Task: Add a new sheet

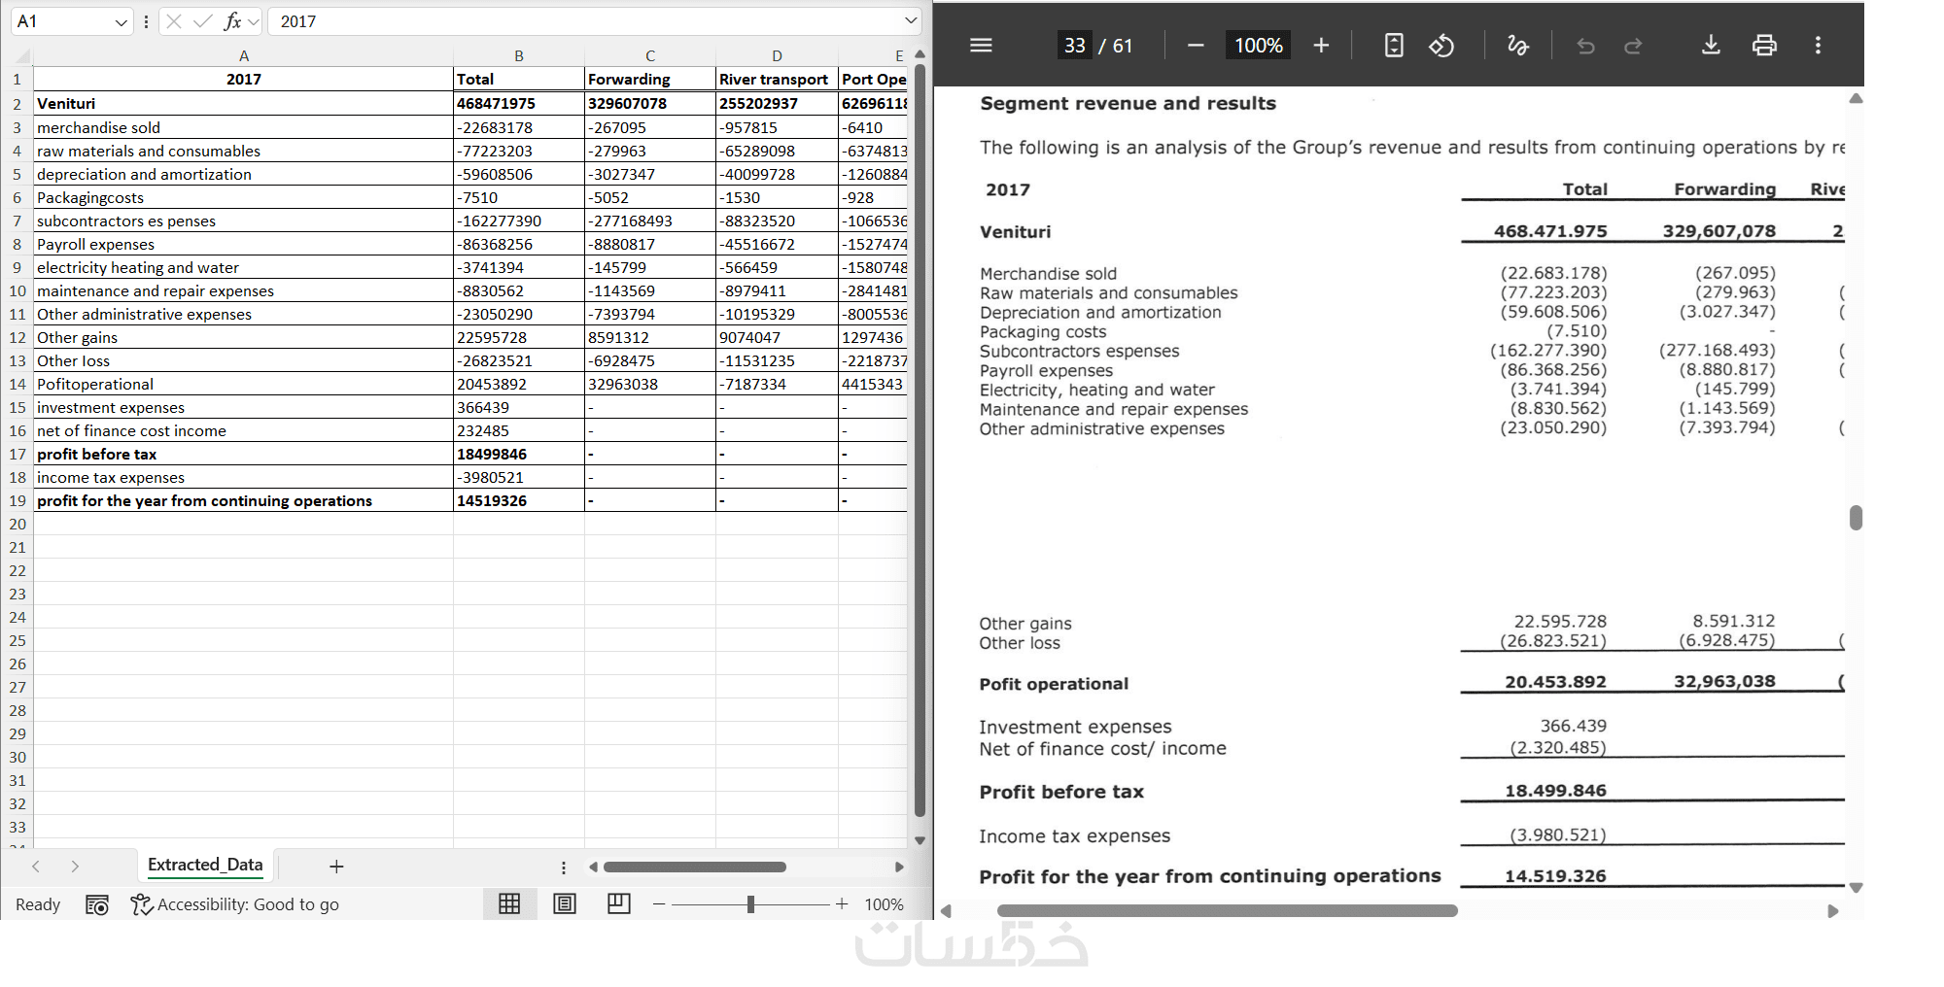Action: 336,866
